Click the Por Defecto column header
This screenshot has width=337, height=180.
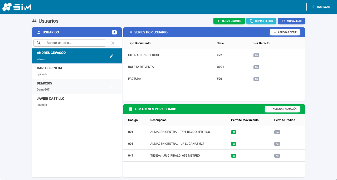click(261, 43)
